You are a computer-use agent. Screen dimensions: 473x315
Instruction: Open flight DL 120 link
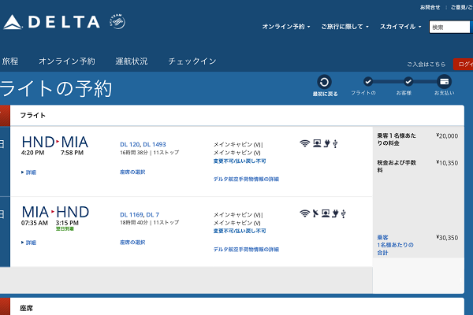(130, 144)
